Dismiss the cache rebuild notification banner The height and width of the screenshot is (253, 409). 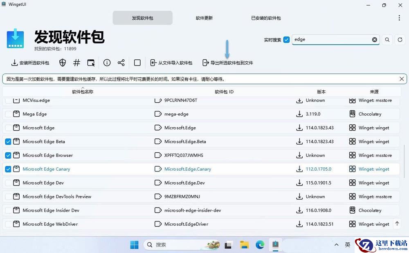tap(402, 79)
